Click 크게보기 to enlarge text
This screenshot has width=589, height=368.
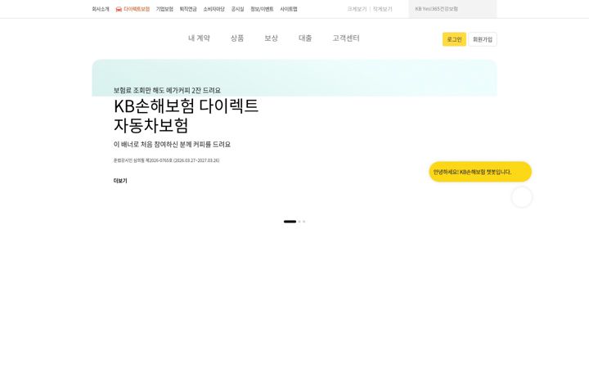click(357, 9)
